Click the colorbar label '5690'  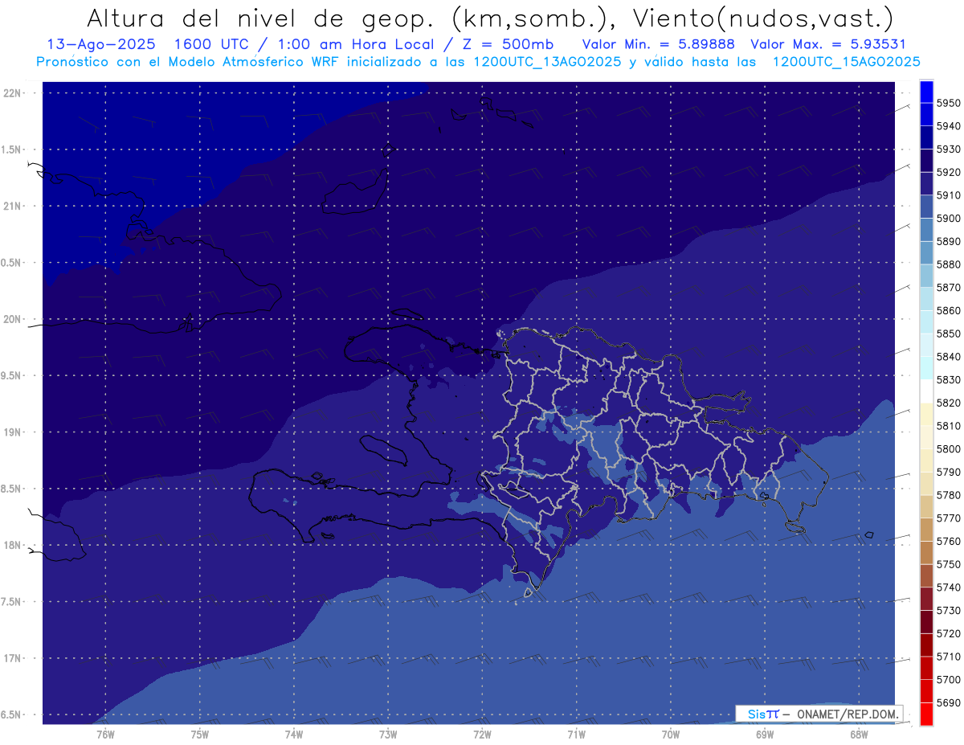(949, 702)
